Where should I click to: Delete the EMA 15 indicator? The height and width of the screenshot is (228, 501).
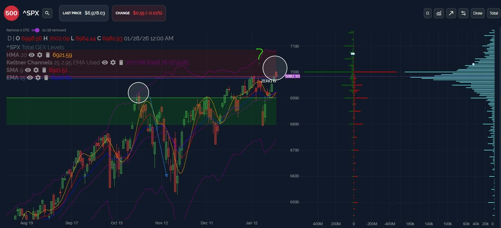[x=46, y=78]
